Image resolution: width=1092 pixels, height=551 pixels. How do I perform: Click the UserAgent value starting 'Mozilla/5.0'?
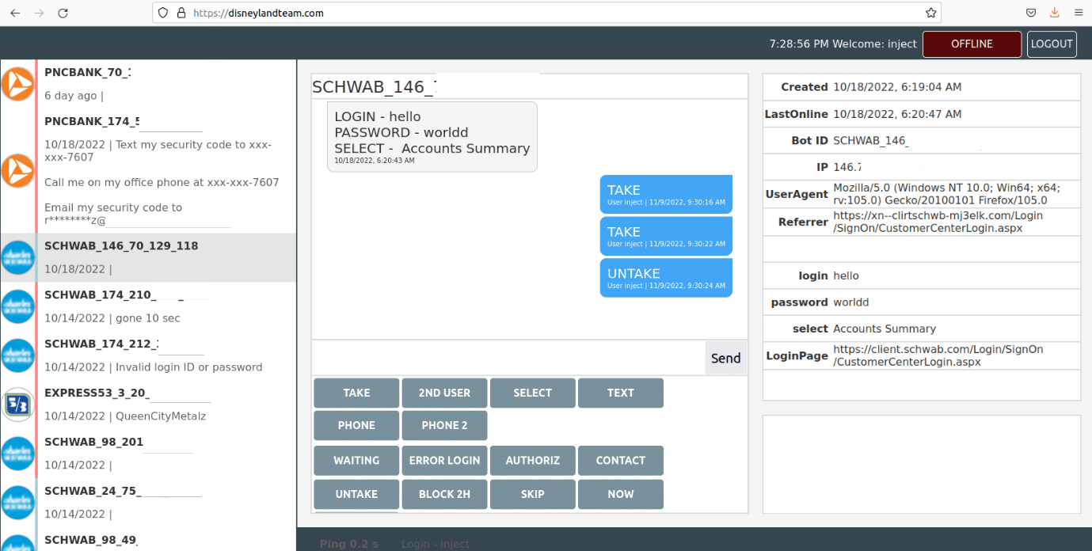tap(946, 195)
